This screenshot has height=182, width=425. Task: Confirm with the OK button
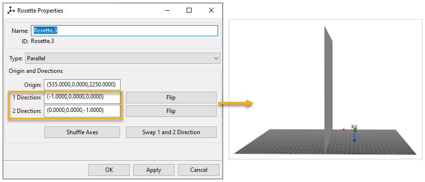coord(109,170)
